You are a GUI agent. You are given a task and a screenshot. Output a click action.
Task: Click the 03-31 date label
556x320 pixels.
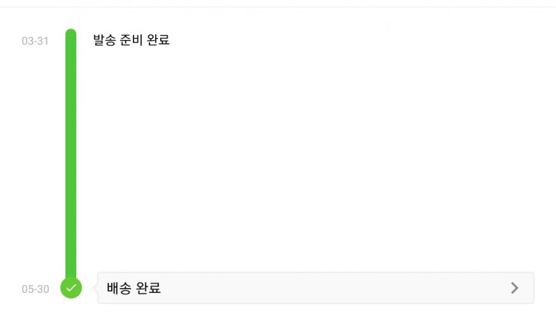click(35, 41)
